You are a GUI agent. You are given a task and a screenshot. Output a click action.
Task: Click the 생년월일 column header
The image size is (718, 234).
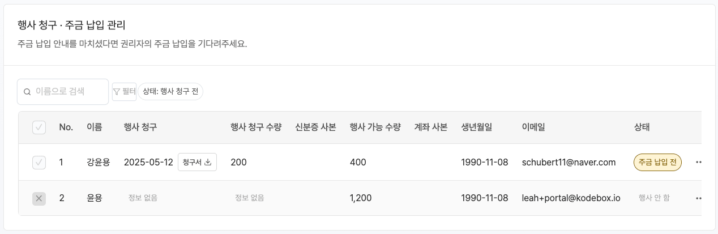click(477, 127)
